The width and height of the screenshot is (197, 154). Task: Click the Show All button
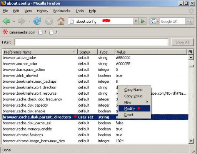[182, 42]
